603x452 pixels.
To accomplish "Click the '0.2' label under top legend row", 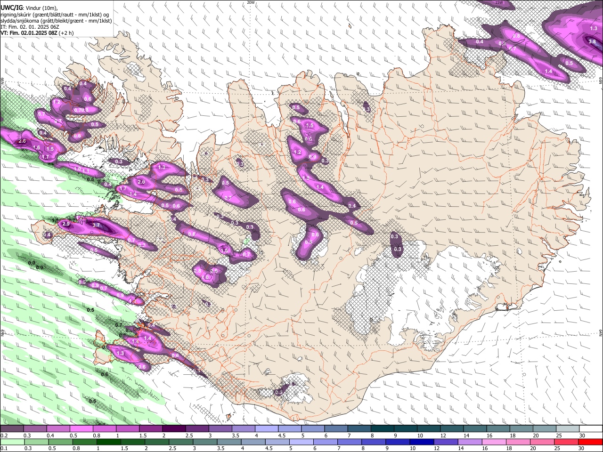I will [x=3, y=436].
